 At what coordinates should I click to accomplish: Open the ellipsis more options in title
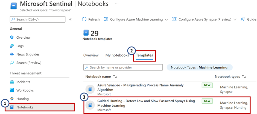117,4
